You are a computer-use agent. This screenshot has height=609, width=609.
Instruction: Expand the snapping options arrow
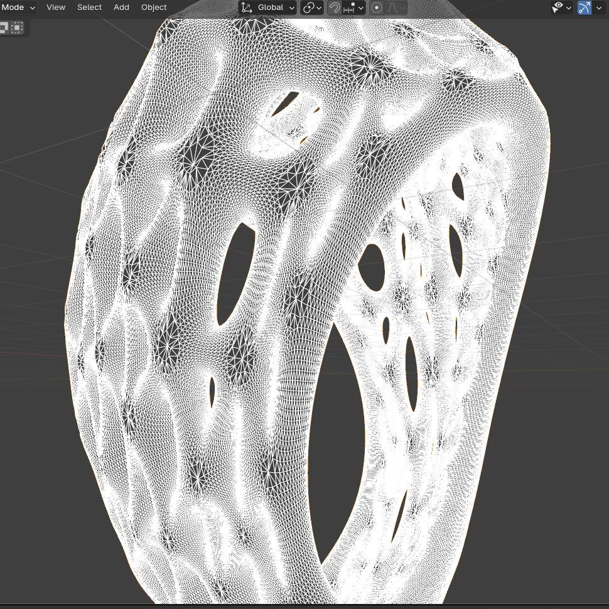[x=361, y=8]
